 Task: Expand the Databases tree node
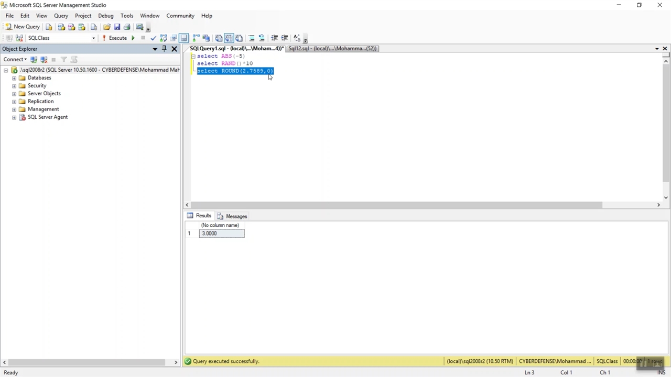(14, 78)
